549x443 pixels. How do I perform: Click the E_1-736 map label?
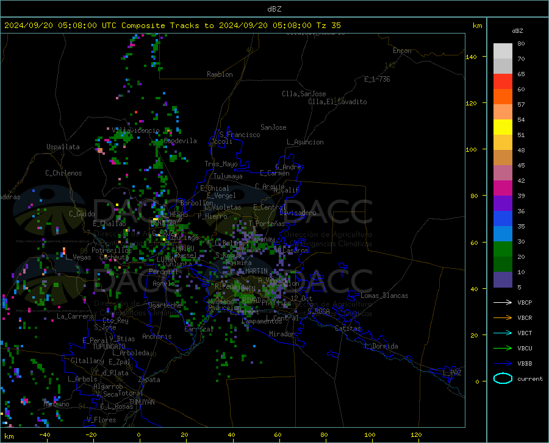click(377, 79)
